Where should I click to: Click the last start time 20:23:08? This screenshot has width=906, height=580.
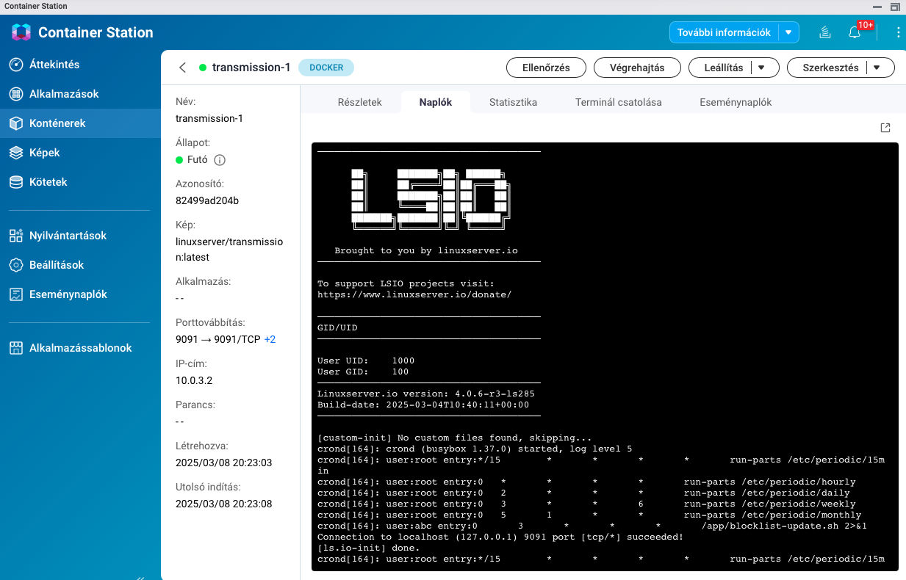click(224, 504)
